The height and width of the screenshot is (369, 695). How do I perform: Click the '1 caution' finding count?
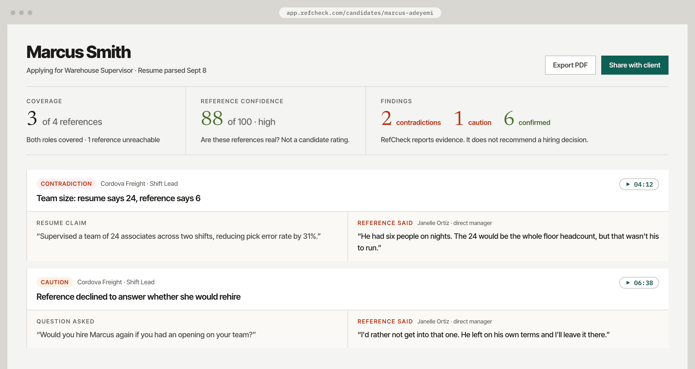tap(473, 119)
